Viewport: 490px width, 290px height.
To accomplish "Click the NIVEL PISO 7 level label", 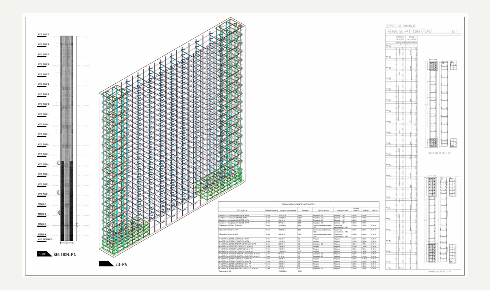I will (x=43, y=134).
